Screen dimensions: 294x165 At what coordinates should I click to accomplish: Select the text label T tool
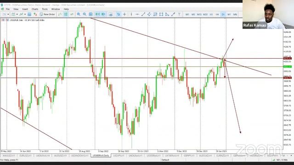coord(179,14)
